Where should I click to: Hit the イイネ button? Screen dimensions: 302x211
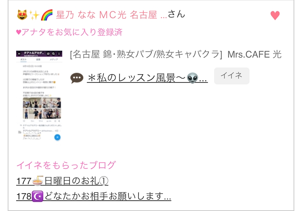[232, 76]
